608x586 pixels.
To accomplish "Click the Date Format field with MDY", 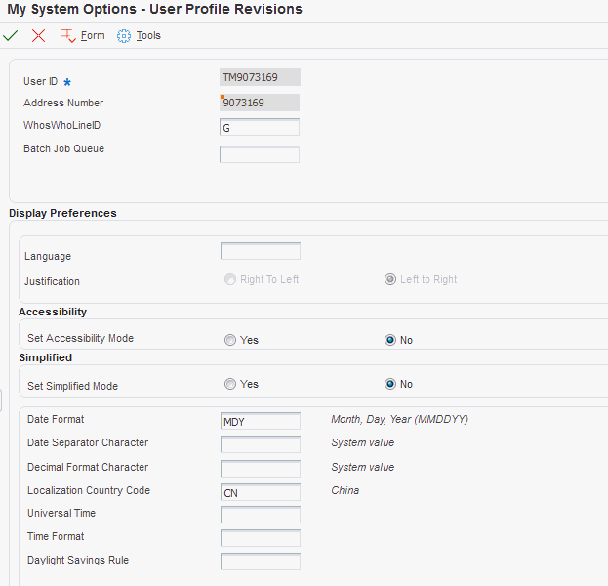I will (x=261, y=421).
